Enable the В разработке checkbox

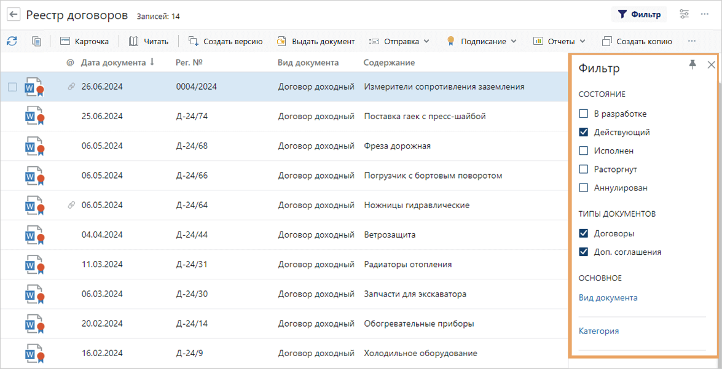point(584,114)
